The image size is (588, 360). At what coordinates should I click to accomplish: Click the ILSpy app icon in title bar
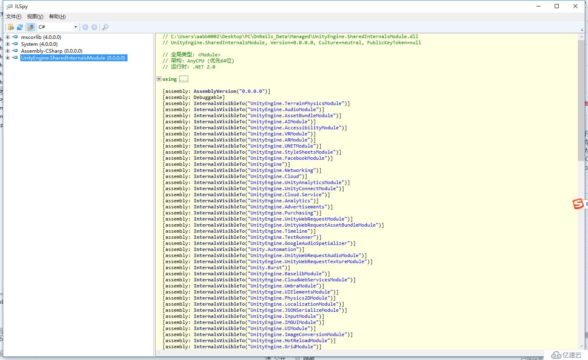[x=9, y=6]
